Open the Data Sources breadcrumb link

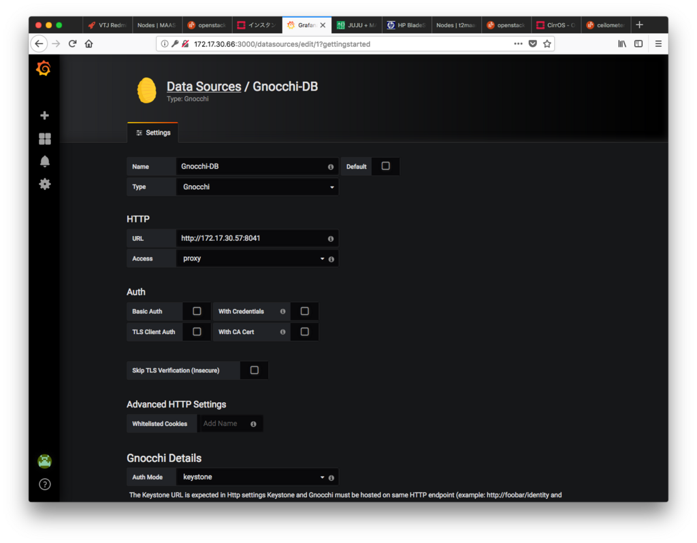[204, 86]
